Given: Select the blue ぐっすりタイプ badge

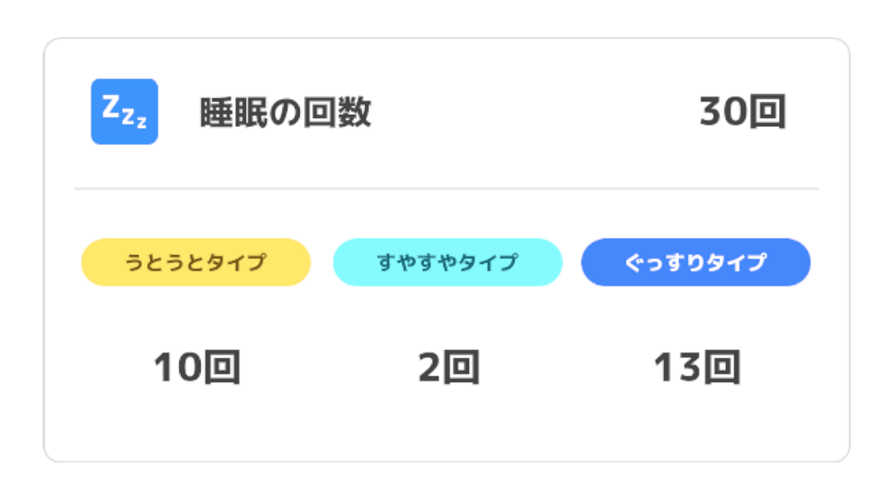Looking at the screenshot, I should click(695, 262).
